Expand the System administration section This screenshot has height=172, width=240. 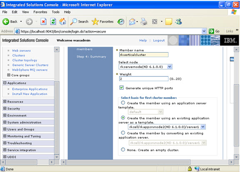(5, 122)
